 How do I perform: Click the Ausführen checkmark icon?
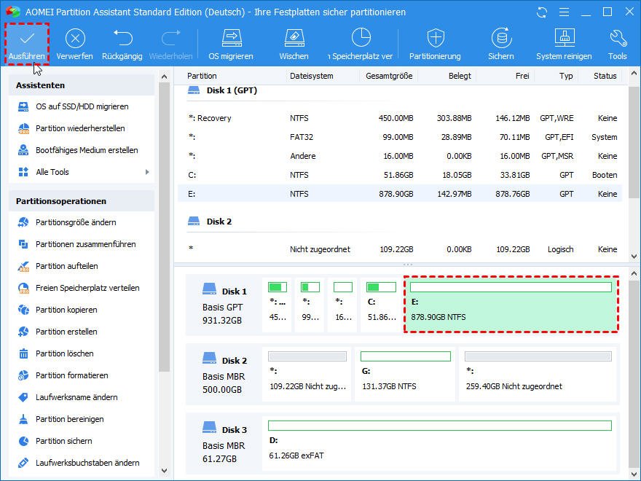point(27,39)
